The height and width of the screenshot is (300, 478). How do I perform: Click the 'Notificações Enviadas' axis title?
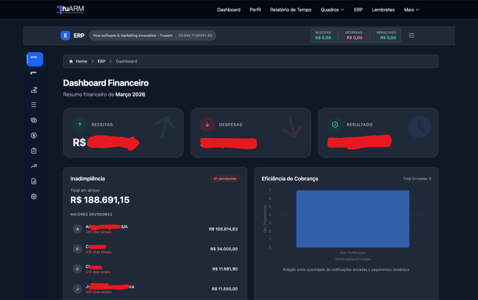(353, 259)
